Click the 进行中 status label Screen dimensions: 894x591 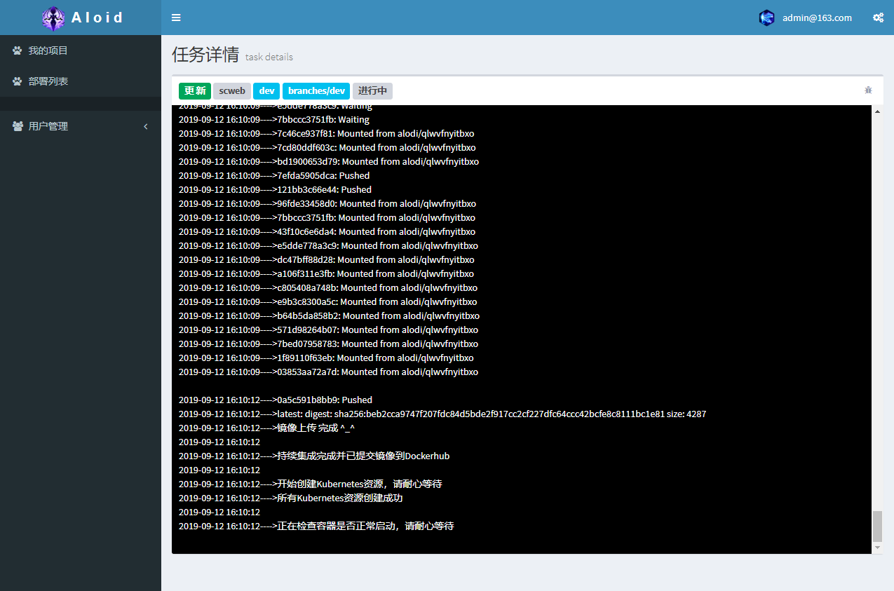click(372, 91)
